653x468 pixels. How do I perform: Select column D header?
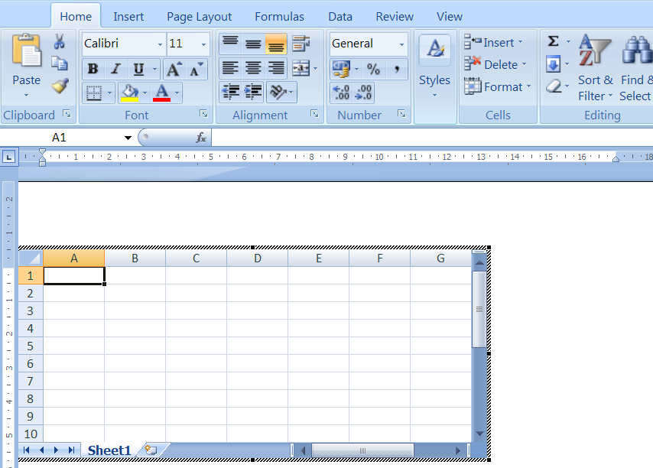point(258,258)
